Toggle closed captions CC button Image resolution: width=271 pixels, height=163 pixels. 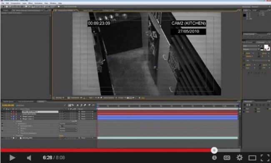tap(227, 158)
